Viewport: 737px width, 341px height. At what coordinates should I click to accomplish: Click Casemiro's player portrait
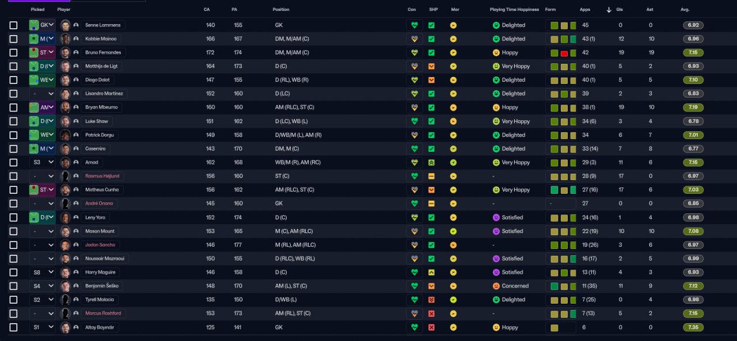[66, 149]
